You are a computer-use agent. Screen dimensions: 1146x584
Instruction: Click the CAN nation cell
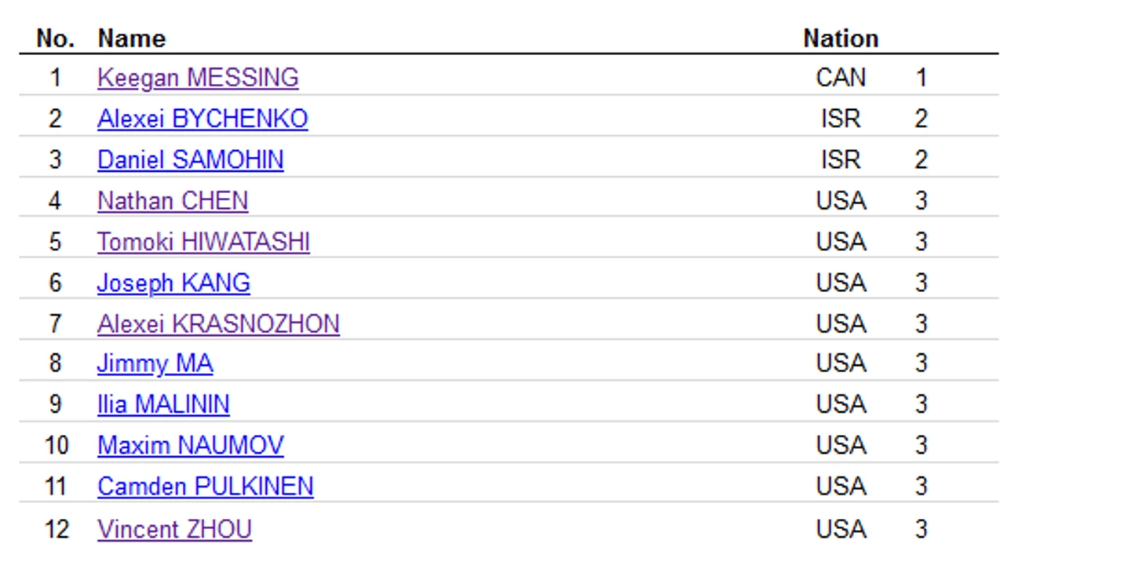[841, 78]
